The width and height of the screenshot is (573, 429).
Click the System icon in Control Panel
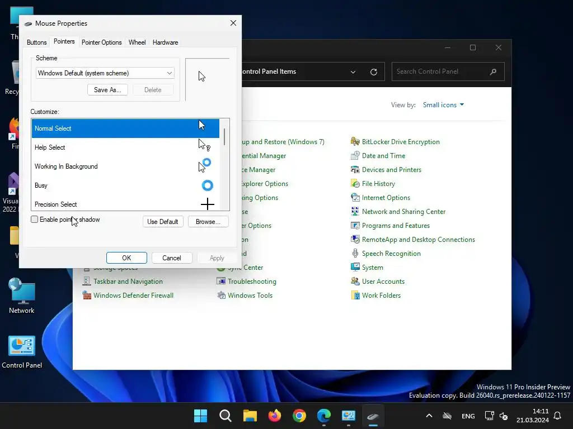point(355,268)
